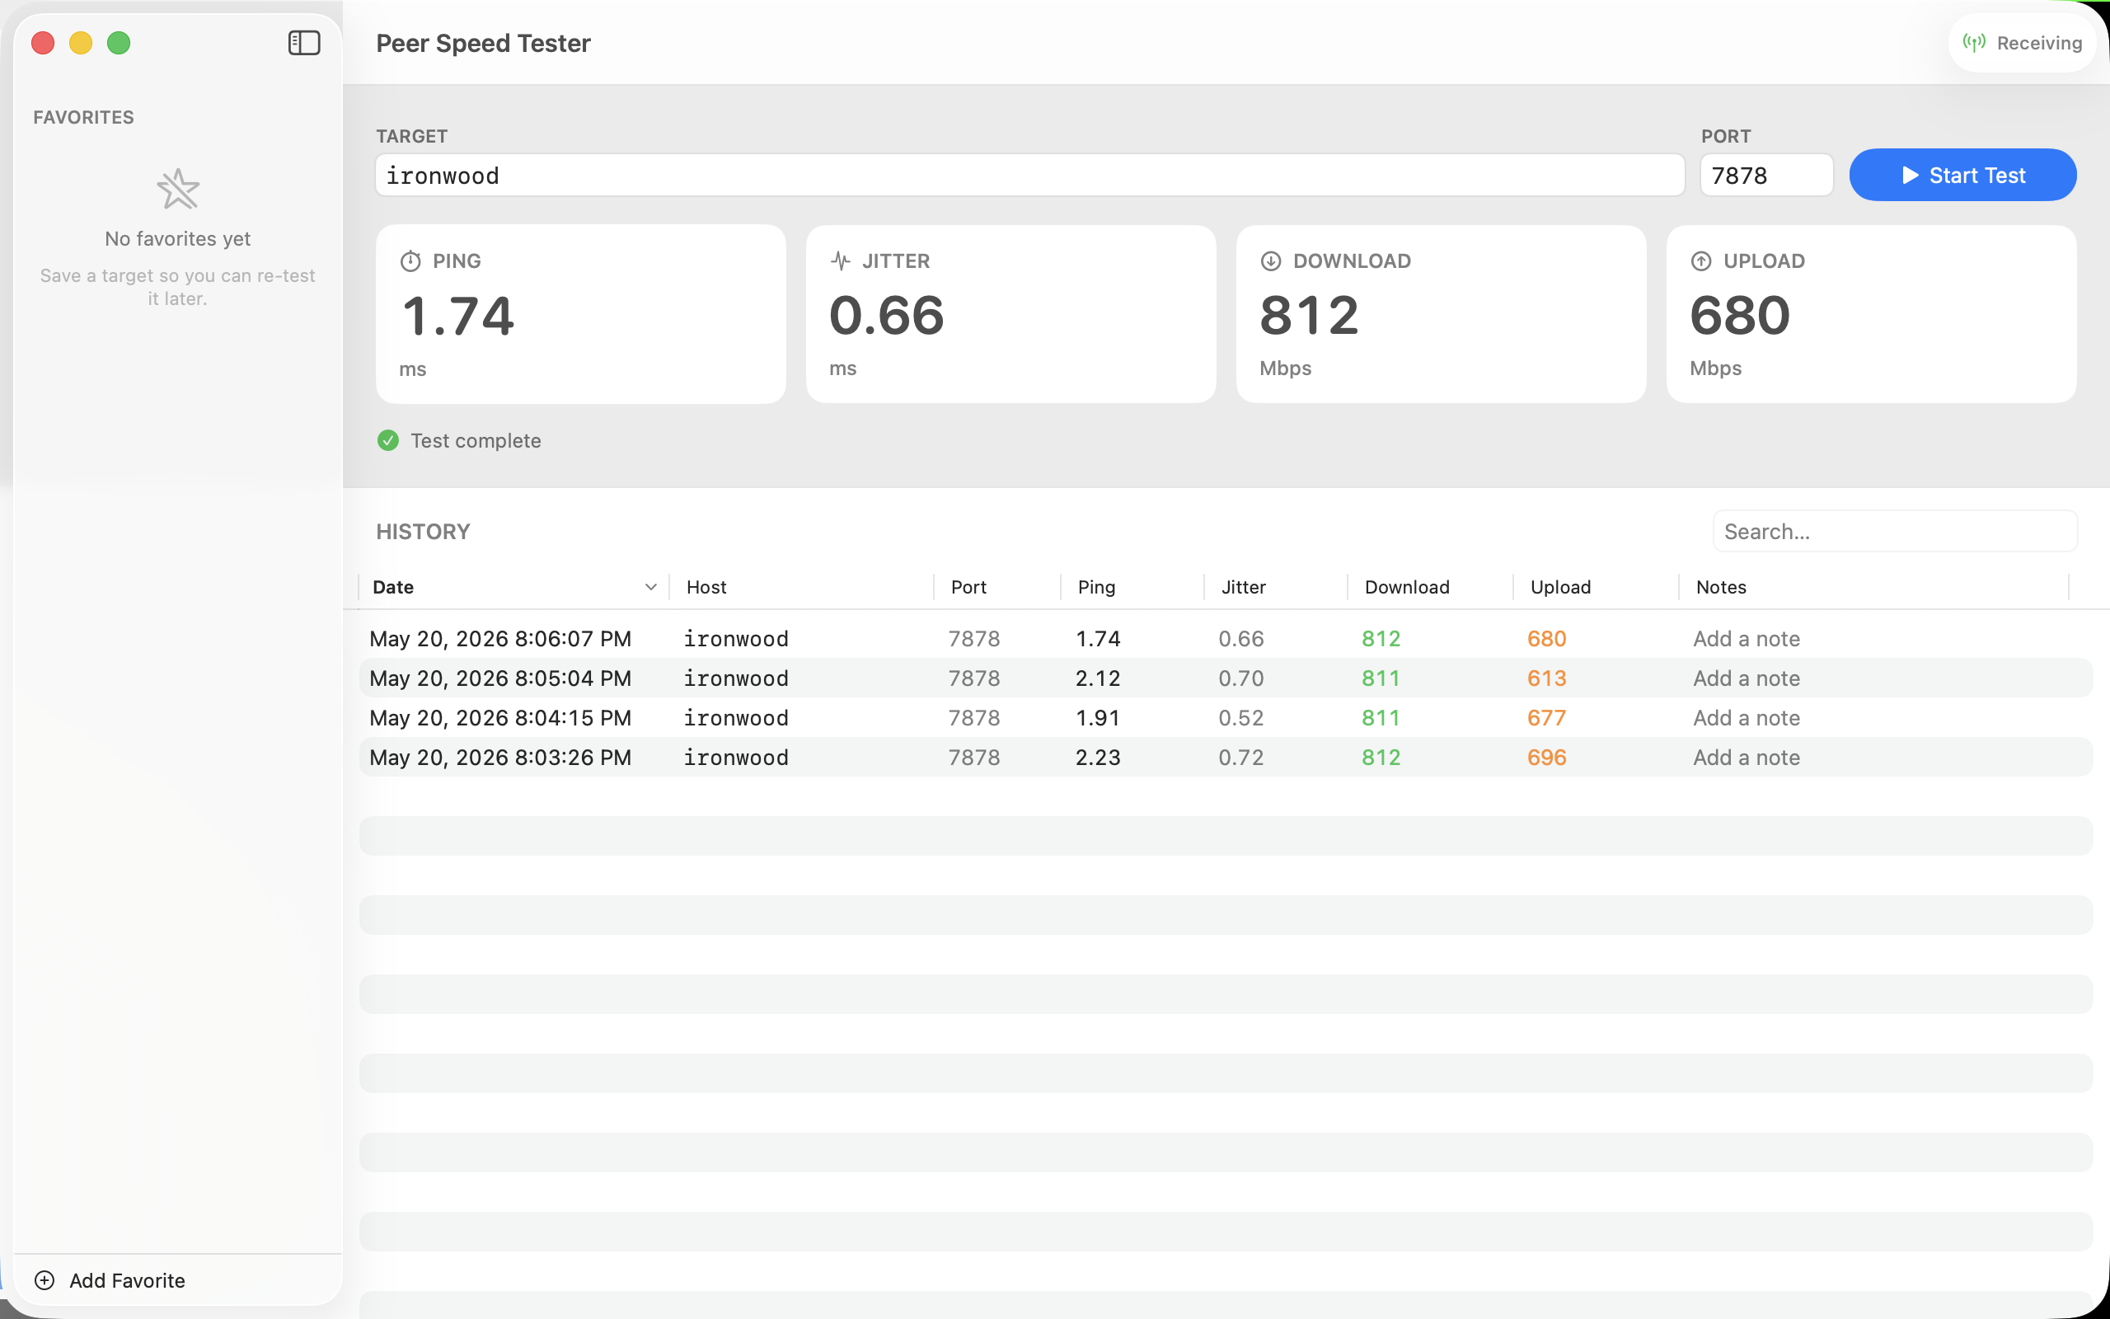Image resolution: width=2110 pixels, height=1319 pixels.
Task: Add a note to 8:05:04 PM test
Action: [1747, 678]
